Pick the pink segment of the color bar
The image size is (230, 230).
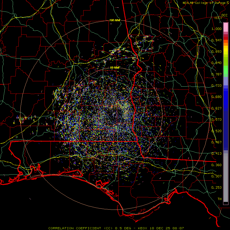(226, 27)
